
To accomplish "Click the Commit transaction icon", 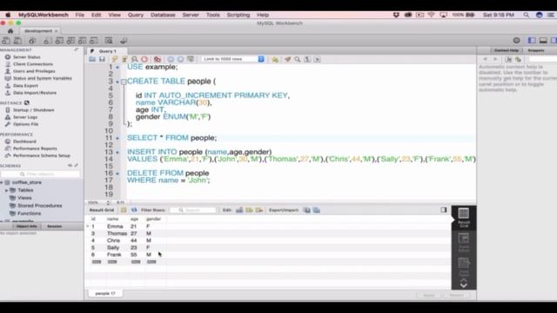I will pyautogui.click(x=171, y=59).
